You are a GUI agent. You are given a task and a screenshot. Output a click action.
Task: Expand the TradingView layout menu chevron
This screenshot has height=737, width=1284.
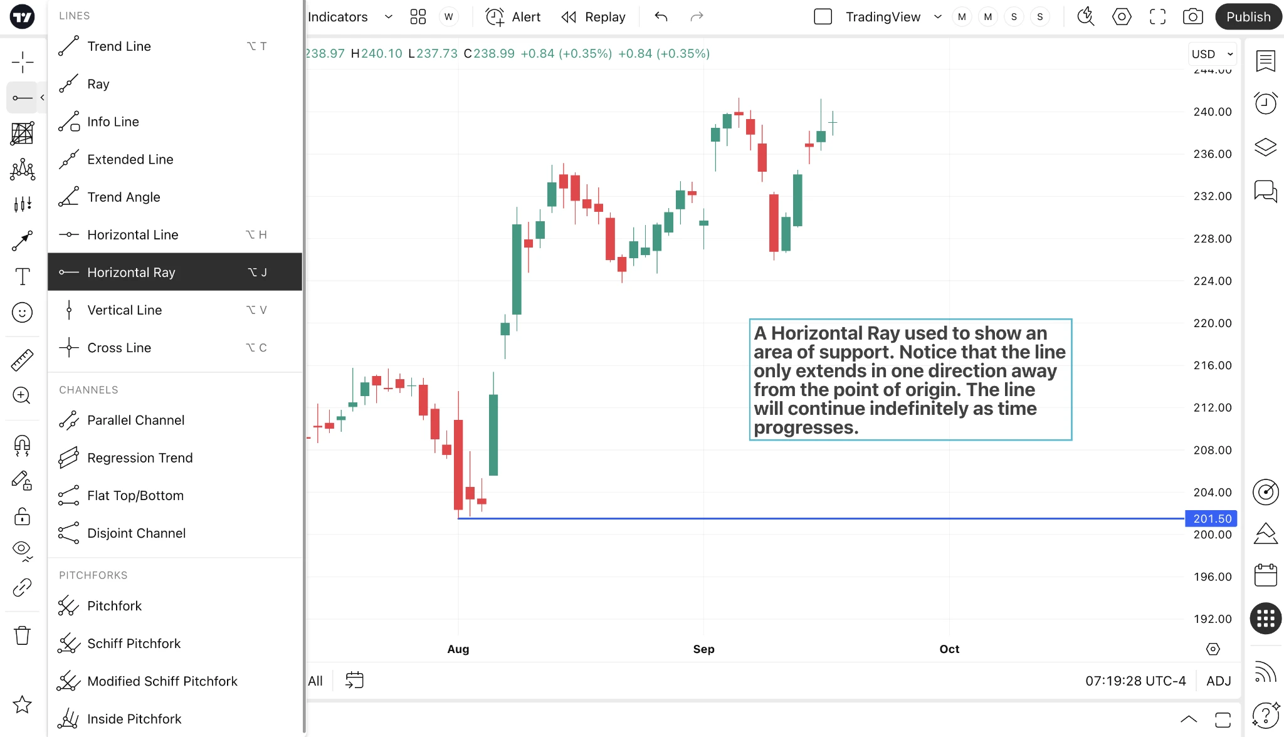point(937,17)
